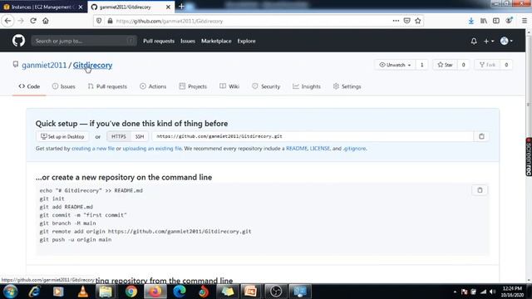Viewport: 532px width, 299px height.
Task: Click the lock site information icon
Action: coord(110,21)
